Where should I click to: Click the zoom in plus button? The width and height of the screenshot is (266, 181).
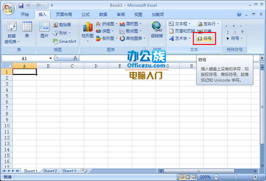255,177
